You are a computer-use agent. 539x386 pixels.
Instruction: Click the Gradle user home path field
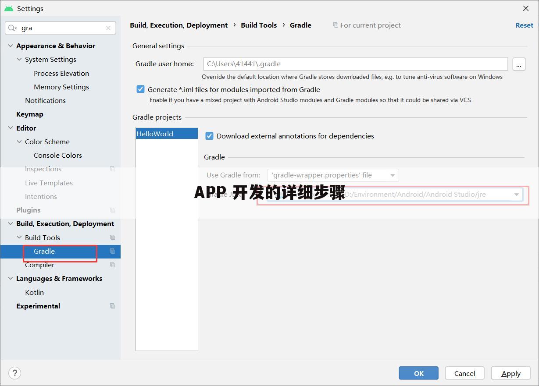355,64
